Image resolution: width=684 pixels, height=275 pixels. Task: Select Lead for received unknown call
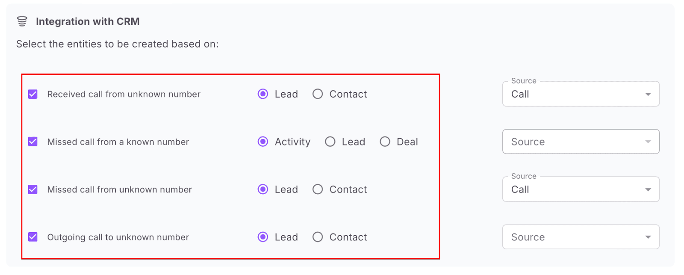(263, 94)
